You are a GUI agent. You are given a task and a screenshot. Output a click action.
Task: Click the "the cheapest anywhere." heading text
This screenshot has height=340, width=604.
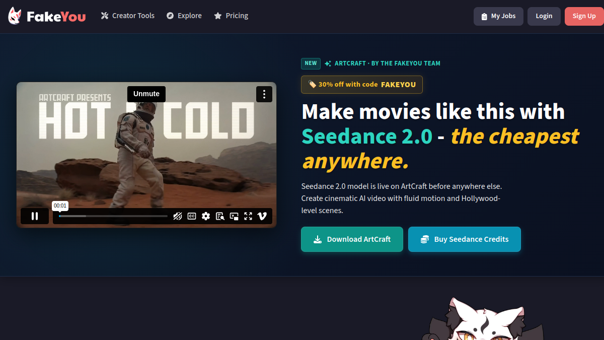coord(440,149)
